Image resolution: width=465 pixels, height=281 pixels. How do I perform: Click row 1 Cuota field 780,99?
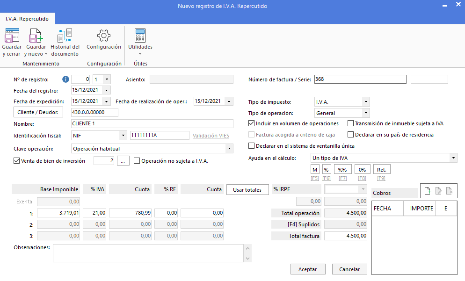pyautogui.click(x=131, y=213)
